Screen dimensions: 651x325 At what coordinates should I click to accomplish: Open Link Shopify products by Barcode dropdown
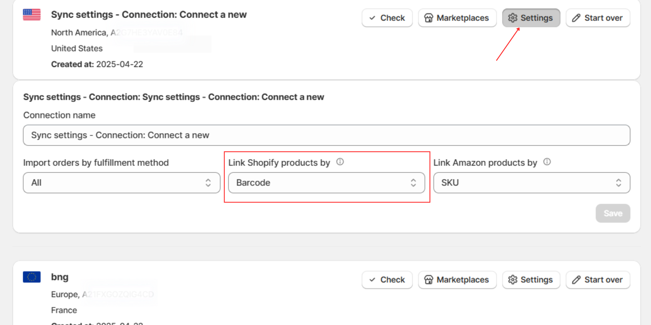(327, 183)
